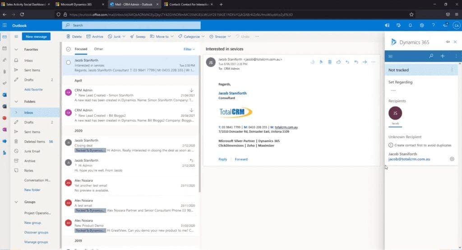Click jacob@totalcrm.com.au in the Dynamics panel
This screenshot has width=462, height=250.
point(409,159)
